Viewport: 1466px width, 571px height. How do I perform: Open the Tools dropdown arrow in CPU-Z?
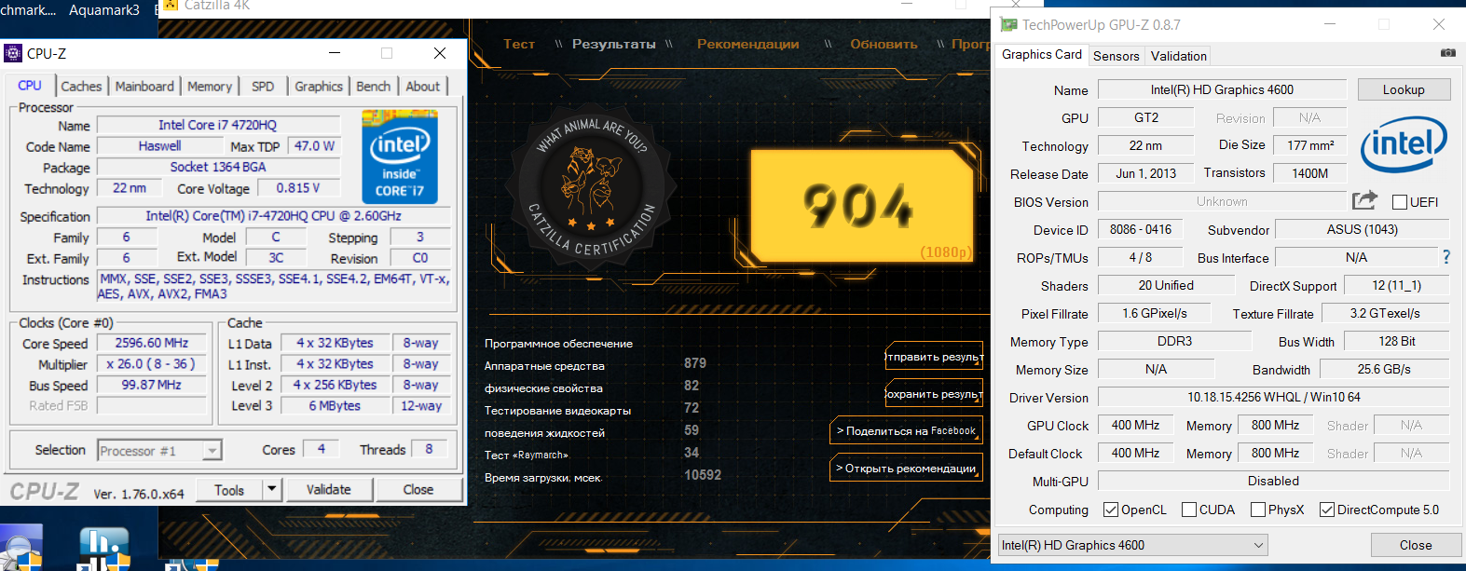(272, 489)
